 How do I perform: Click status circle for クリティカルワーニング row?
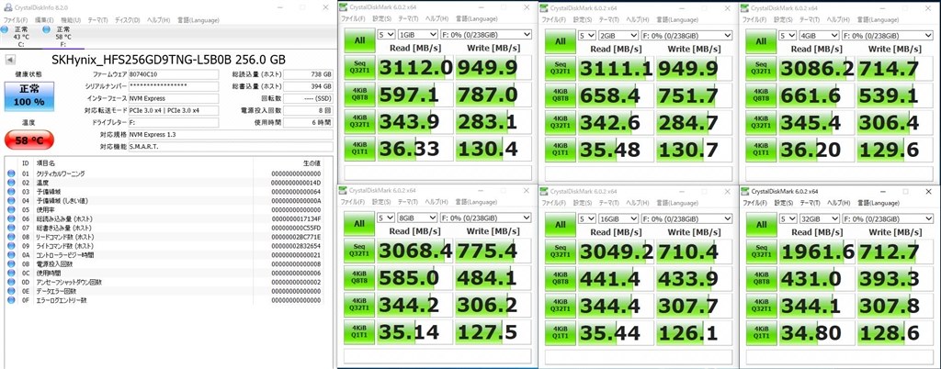[11, 173]
